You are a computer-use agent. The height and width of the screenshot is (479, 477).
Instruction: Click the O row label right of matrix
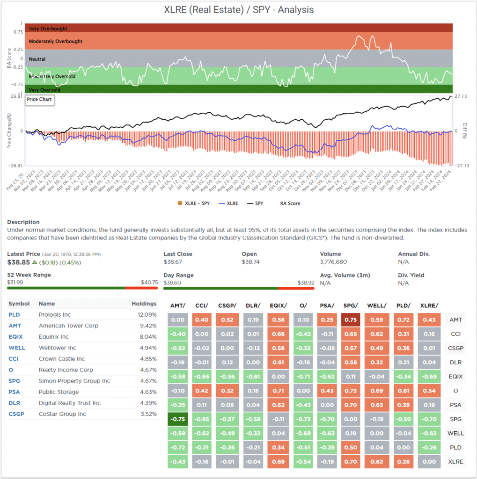455,391
